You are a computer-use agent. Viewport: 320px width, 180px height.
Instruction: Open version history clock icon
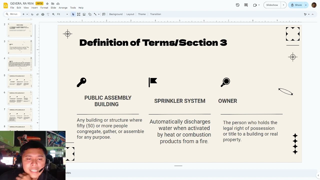pyautogui.click(x=237, y=5)
